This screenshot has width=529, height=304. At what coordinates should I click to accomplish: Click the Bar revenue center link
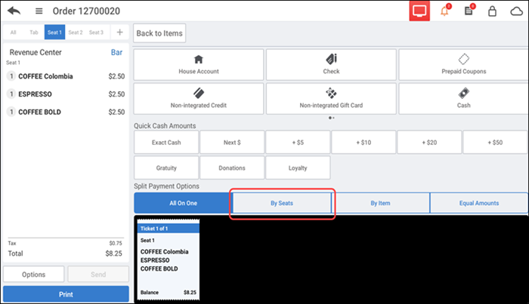(x=116, y=53)
